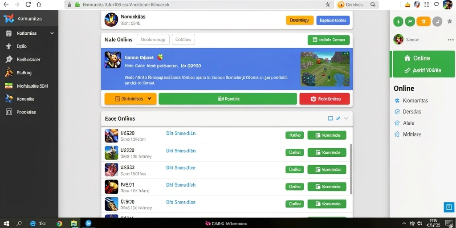Collapse Eace Onliras section chevron
The height and width of the screenshot is (228, 456).
[x=346, y=118]
